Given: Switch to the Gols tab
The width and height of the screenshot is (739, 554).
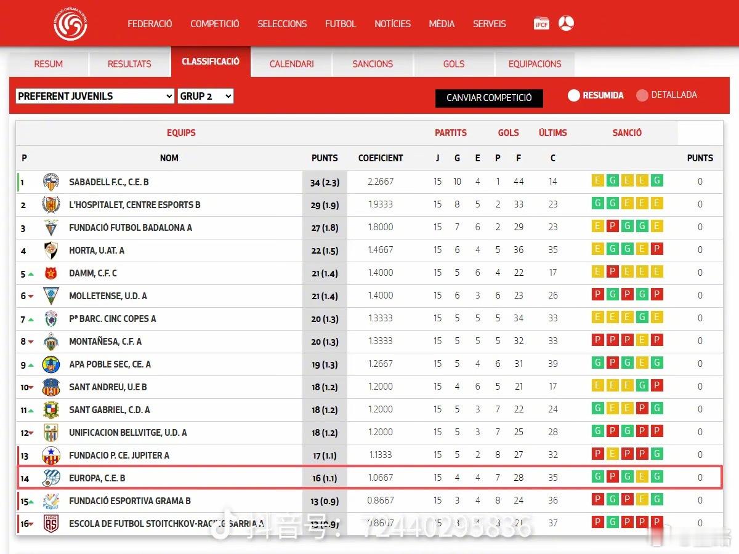Looking at the screenshot, I should [x=454, y=64].
